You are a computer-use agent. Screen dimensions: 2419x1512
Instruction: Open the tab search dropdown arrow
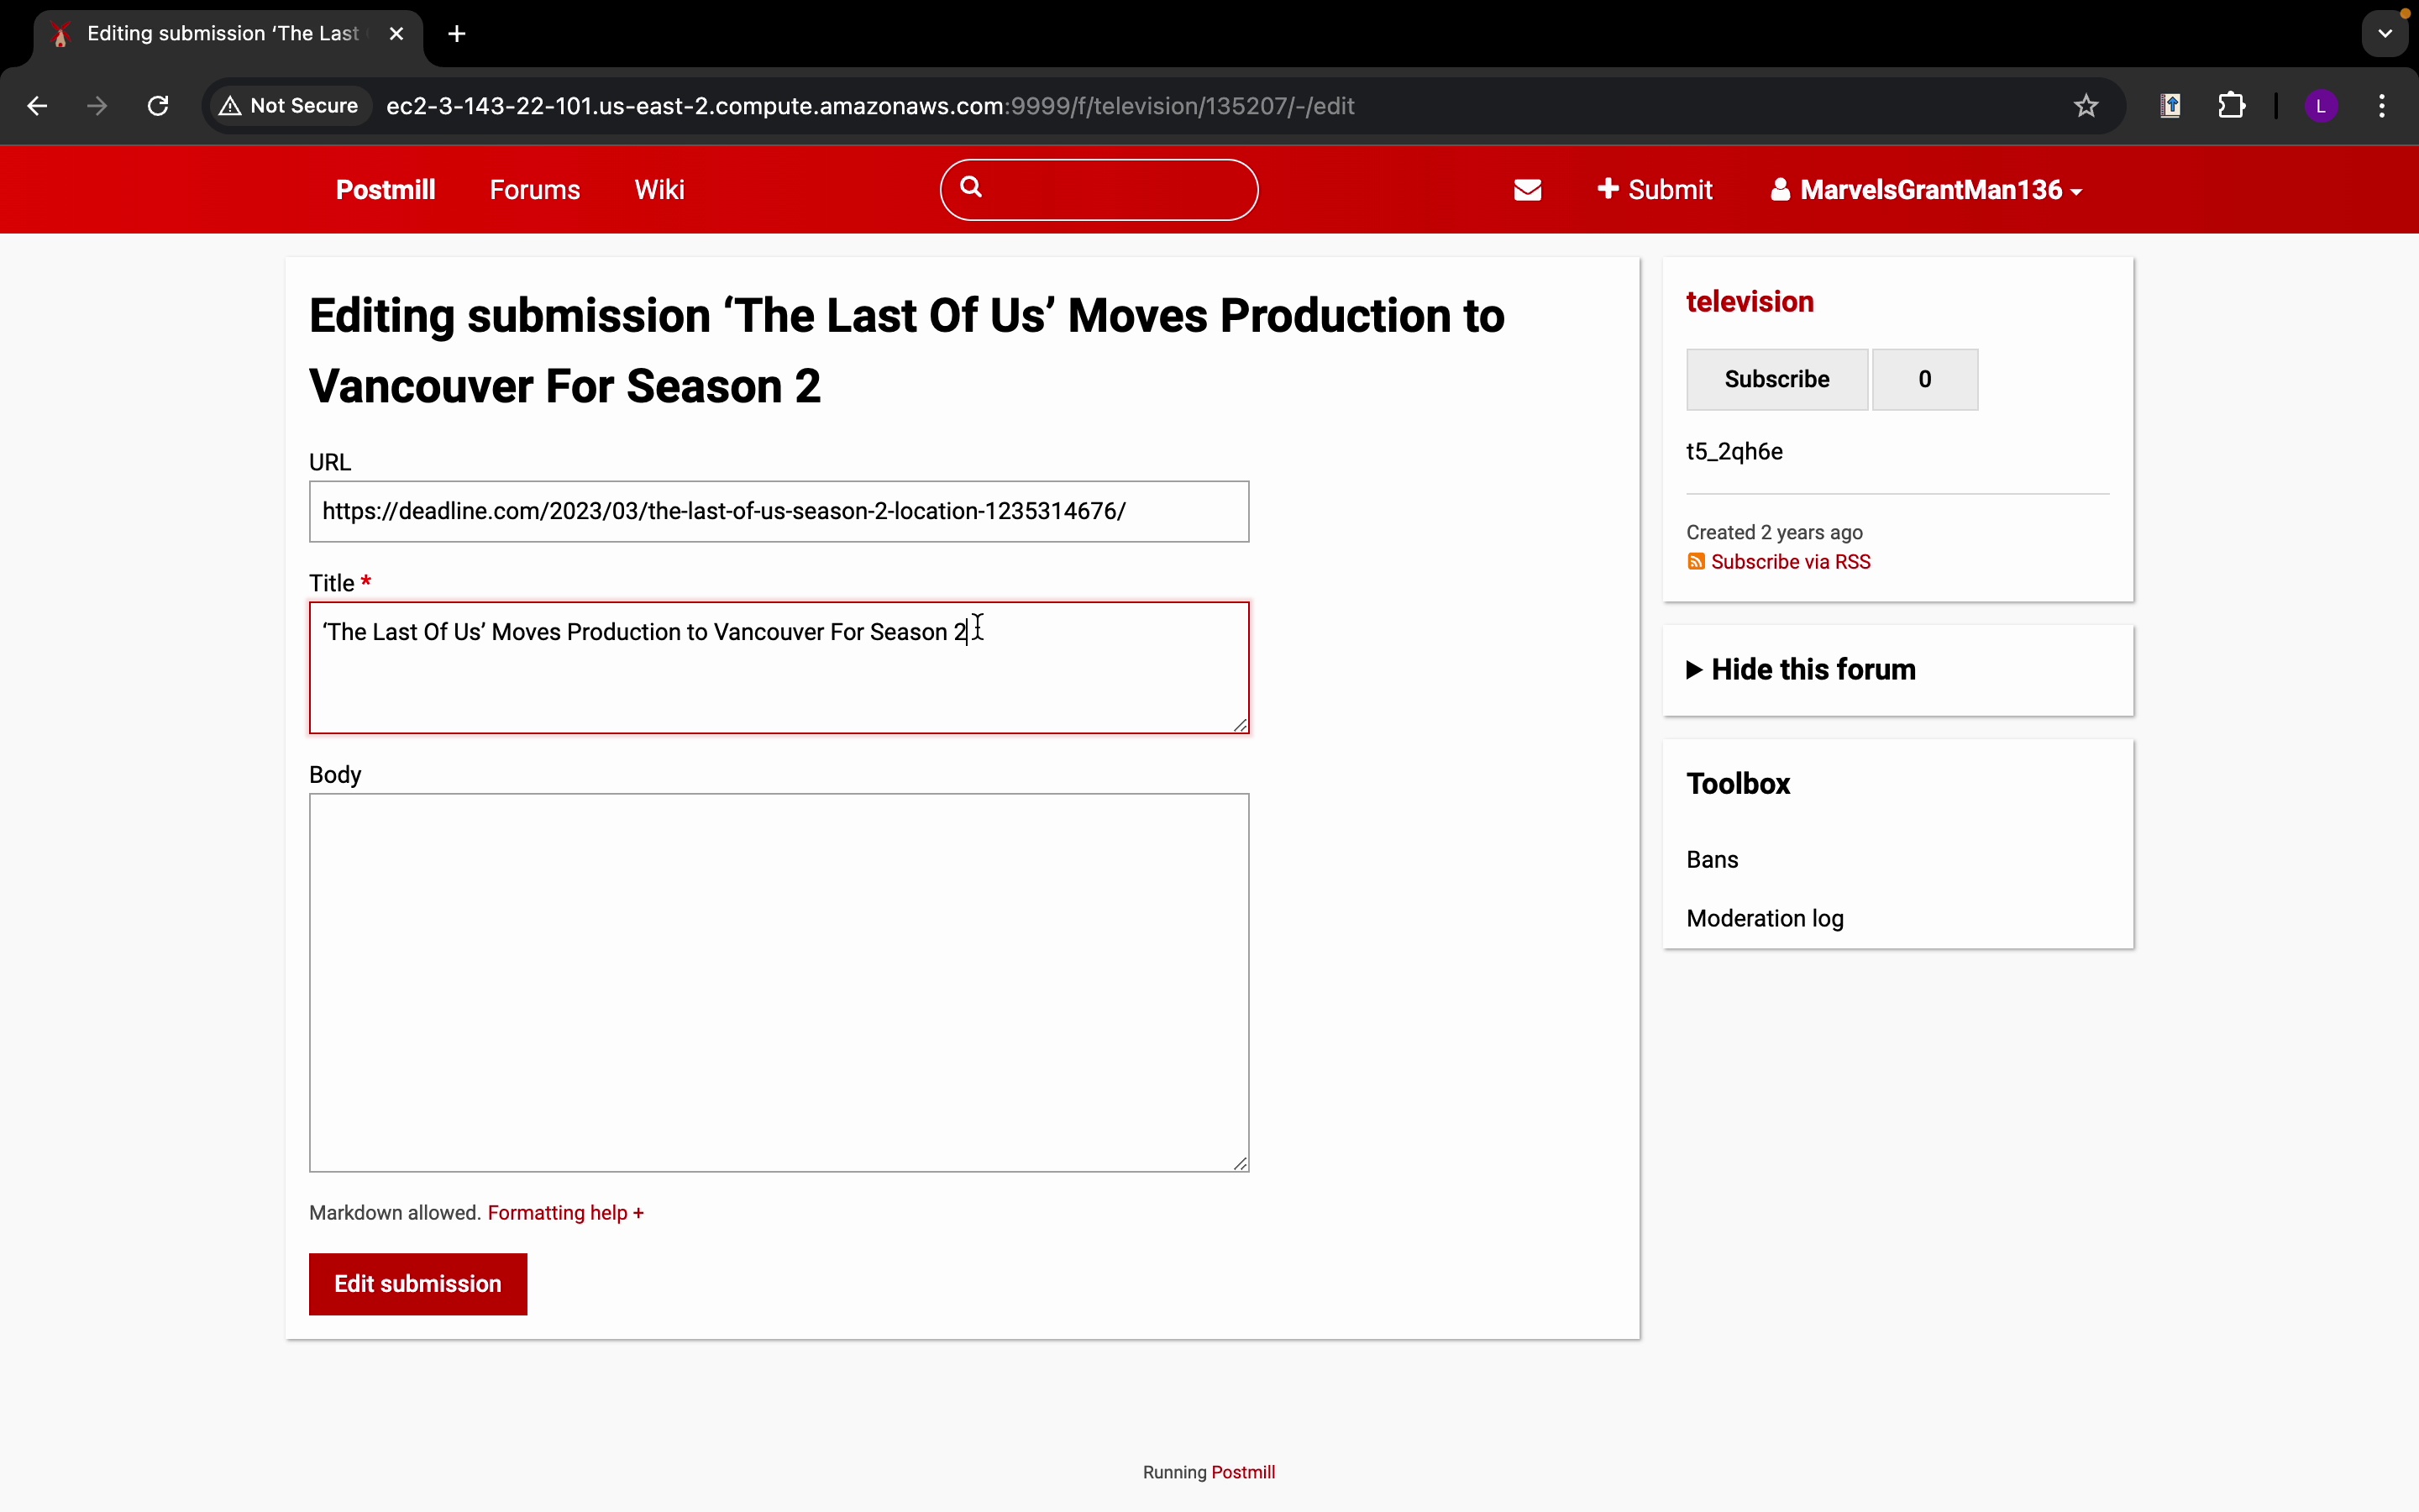[2385, 34]
